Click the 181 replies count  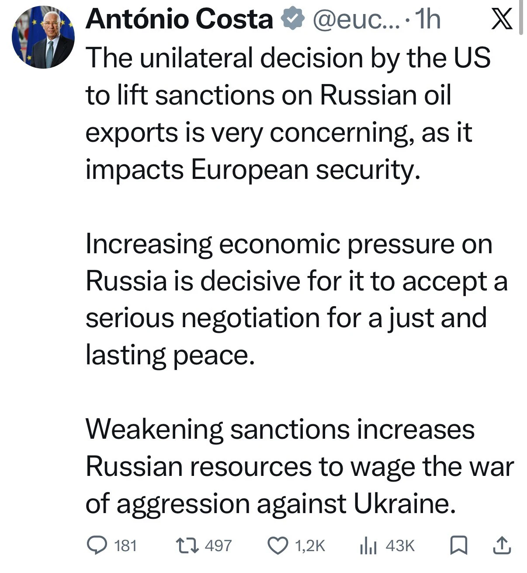[125, 546]
